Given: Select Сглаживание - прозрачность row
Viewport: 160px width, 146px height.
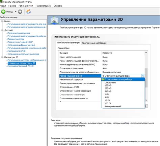Looking at the screenshot, I should 80,99.
